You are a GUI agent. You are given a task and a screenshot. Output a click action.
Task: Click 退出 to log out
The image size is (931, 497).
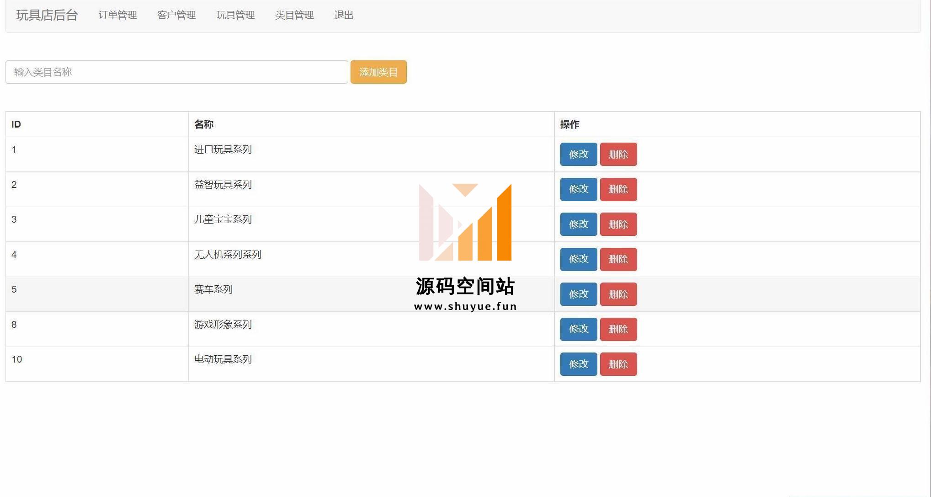pos(344,15)
